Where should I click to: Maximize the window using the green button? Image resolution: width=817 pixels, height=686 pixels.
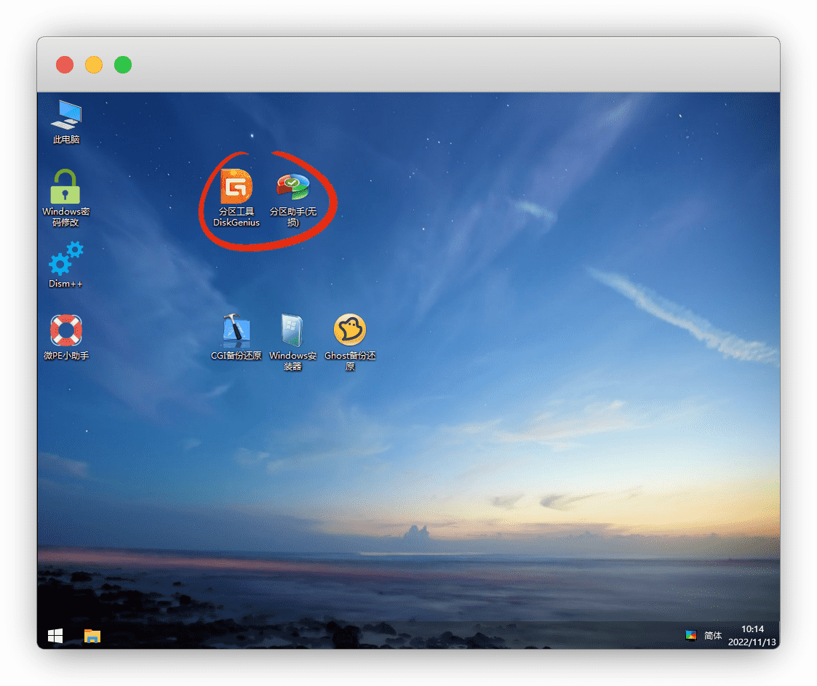(x=123, y=65)
